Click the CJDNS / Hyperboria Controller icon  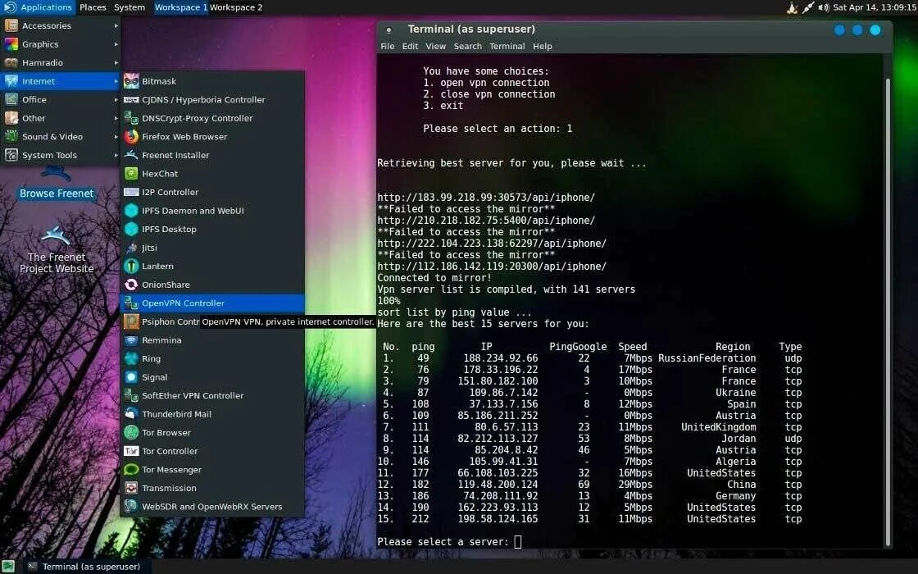[131, 99]
